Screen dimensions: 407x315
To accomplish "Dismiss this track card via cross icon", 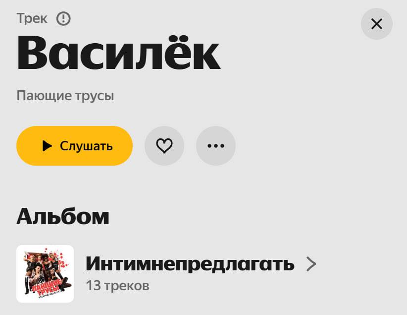I will pyautogui.click(x=377, y=24).
